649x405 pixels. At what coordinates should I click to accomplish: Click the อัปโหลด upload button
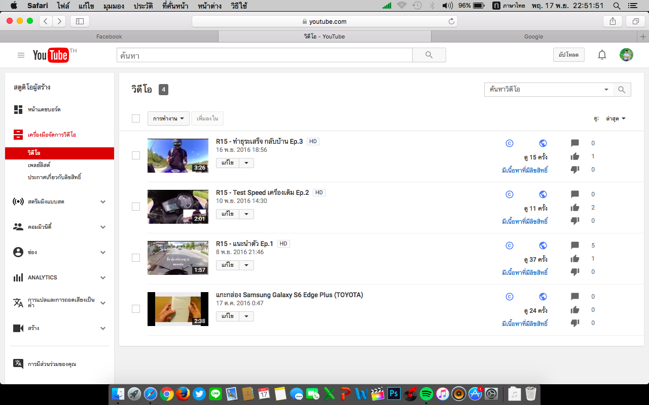tap(568, 55)
